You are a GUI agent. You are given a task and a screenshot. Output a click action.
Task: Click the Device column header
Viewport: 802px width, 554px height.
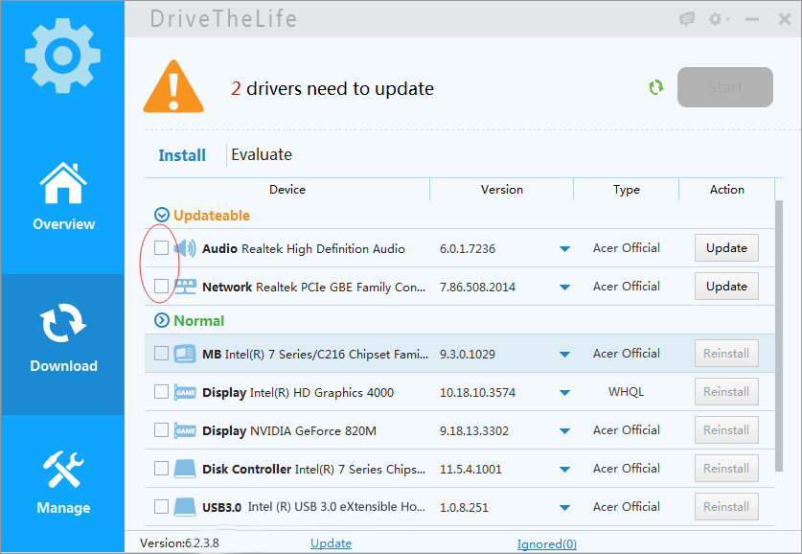(287, 189)
